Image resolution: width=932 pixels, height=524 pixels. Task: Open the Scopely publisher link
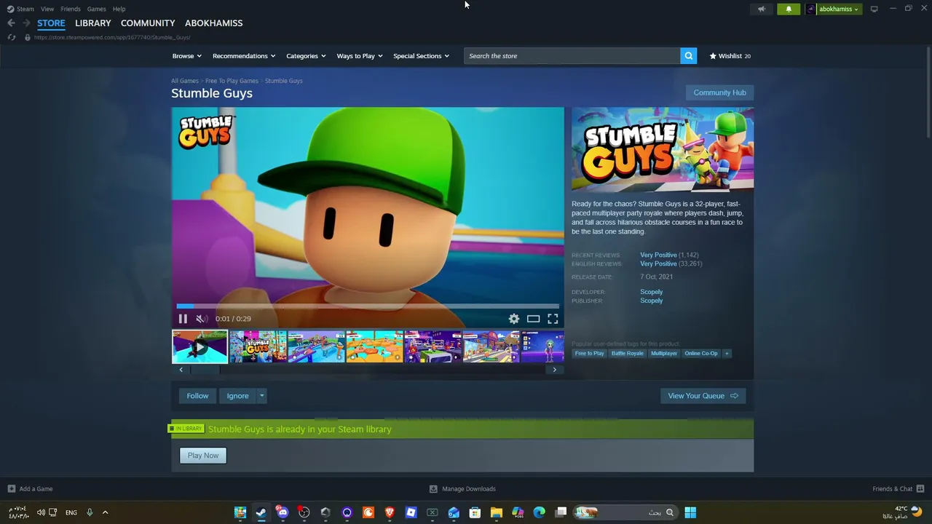click(651, 301)
